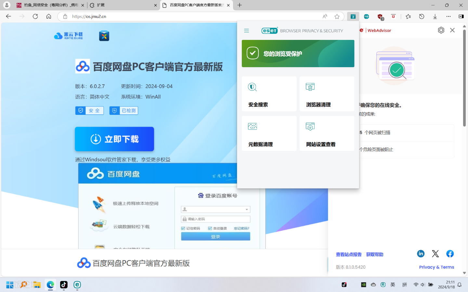468x292 pixels.
Task: Click the site lock icon in address bar
Action: click(65, 17)
